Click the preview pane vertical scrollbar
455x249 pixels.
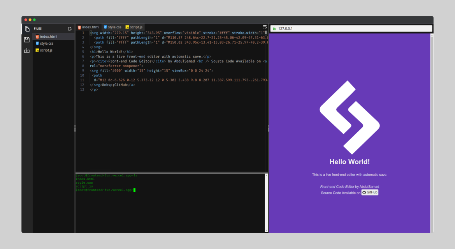432,133
